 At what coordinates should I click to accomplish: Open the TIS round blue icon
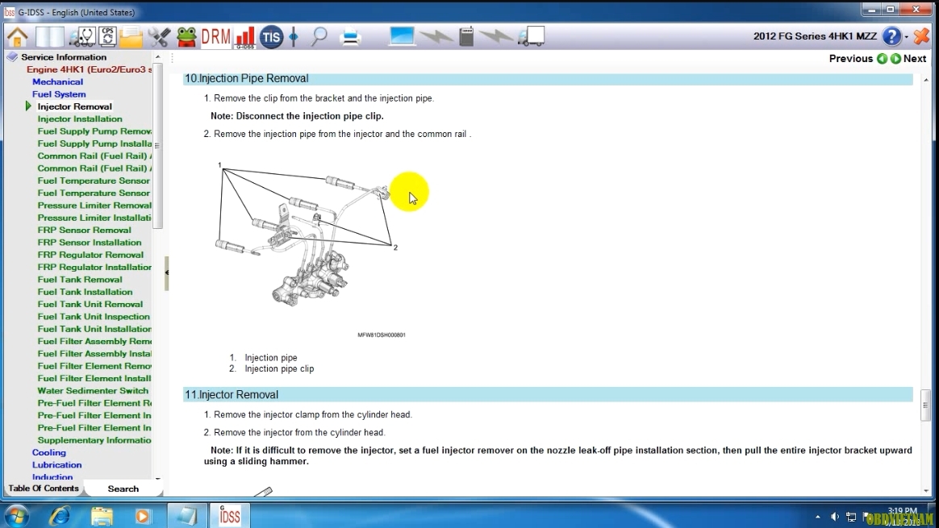271,37
